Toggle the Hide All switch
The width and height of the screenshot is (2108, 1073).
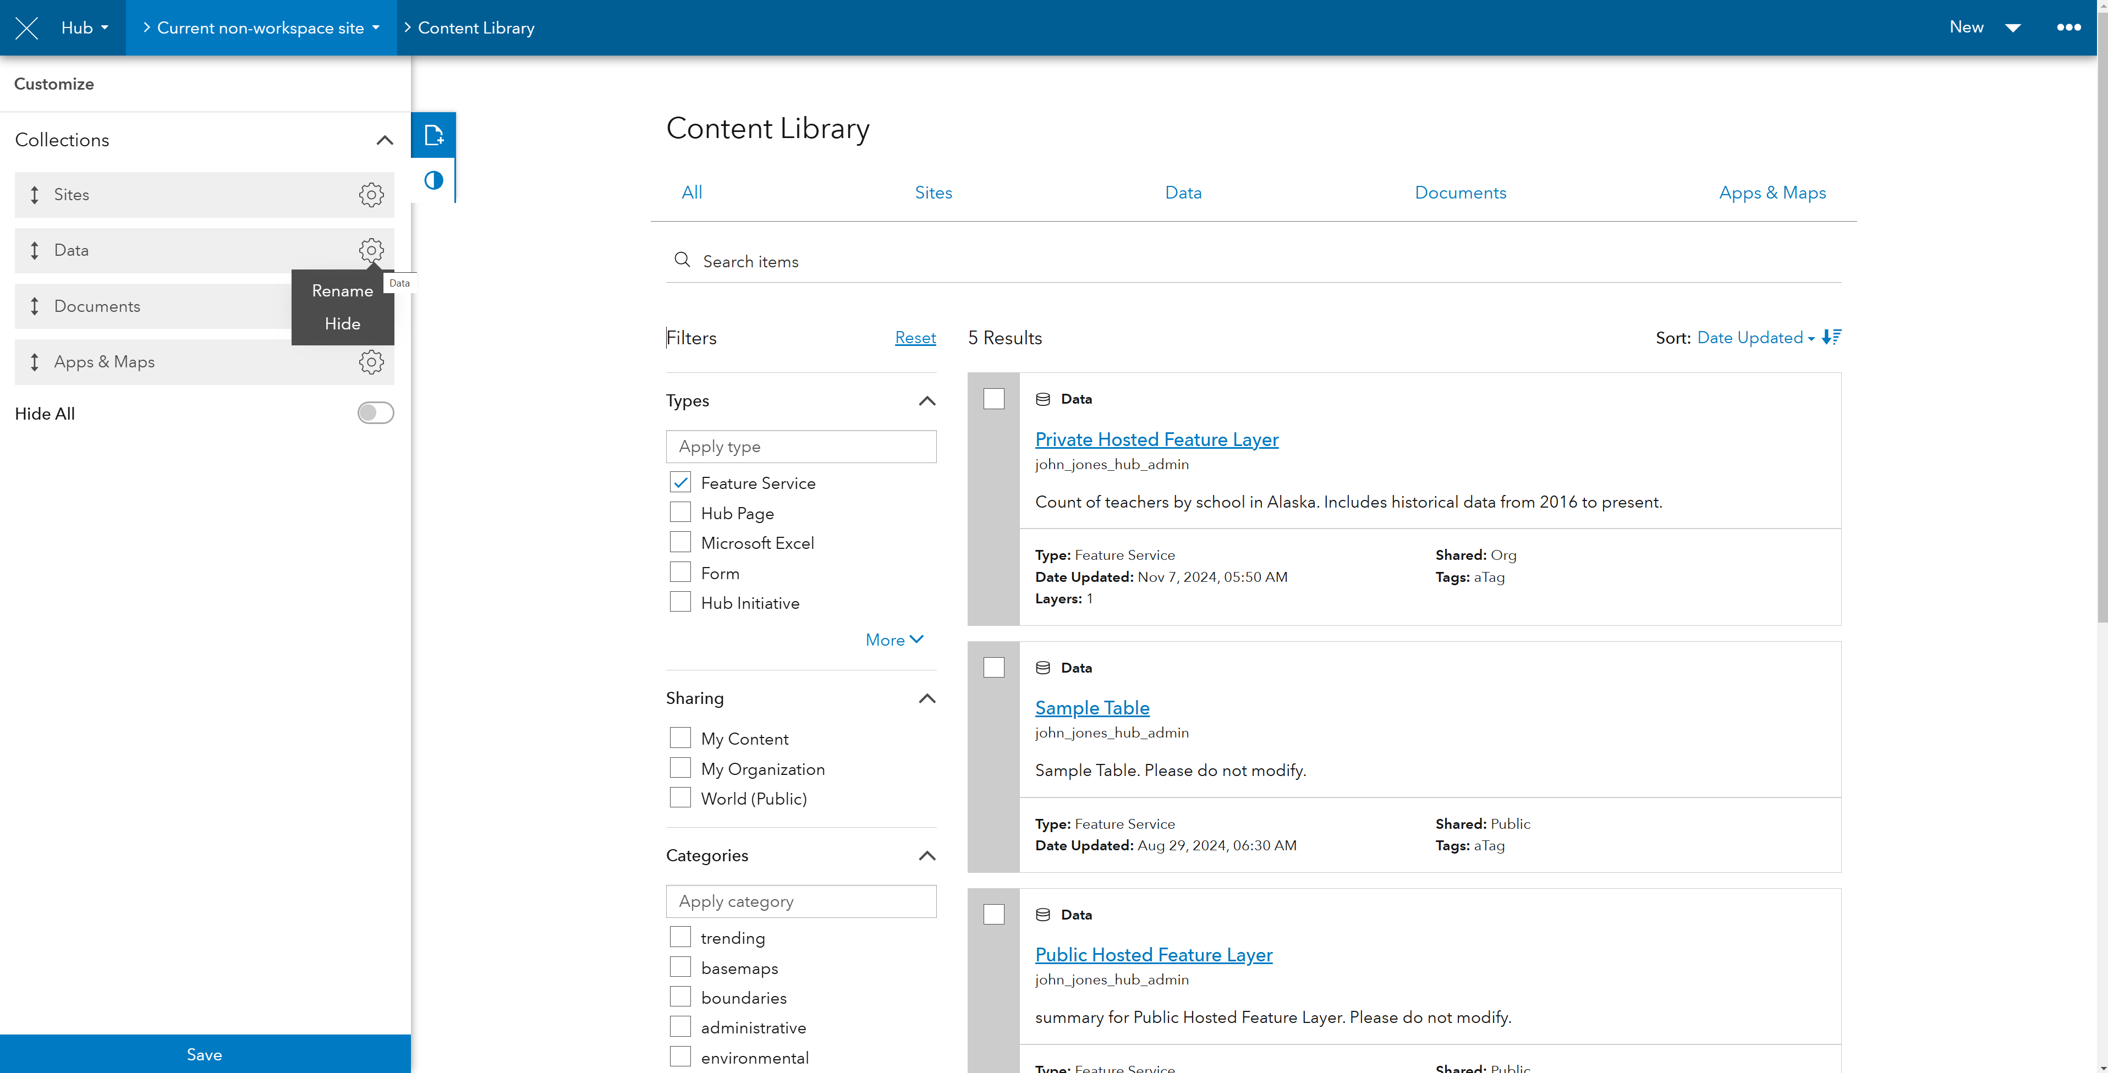pos(376,413)
